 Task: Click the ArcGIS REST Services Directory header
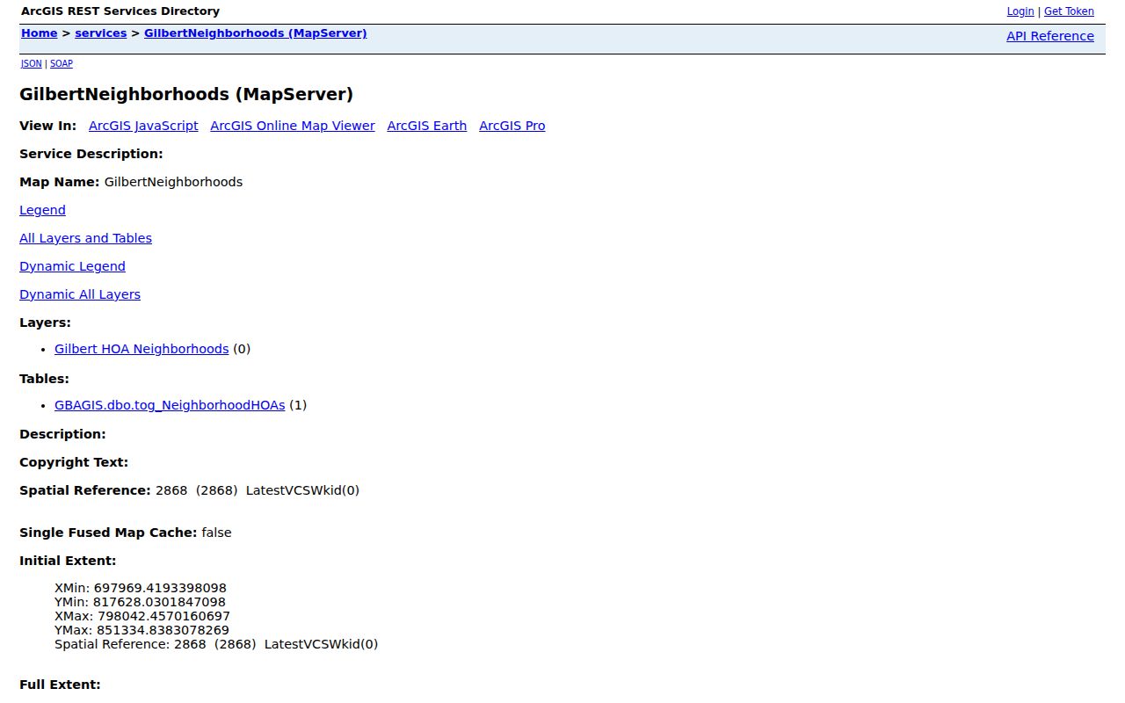pos(120,11)
